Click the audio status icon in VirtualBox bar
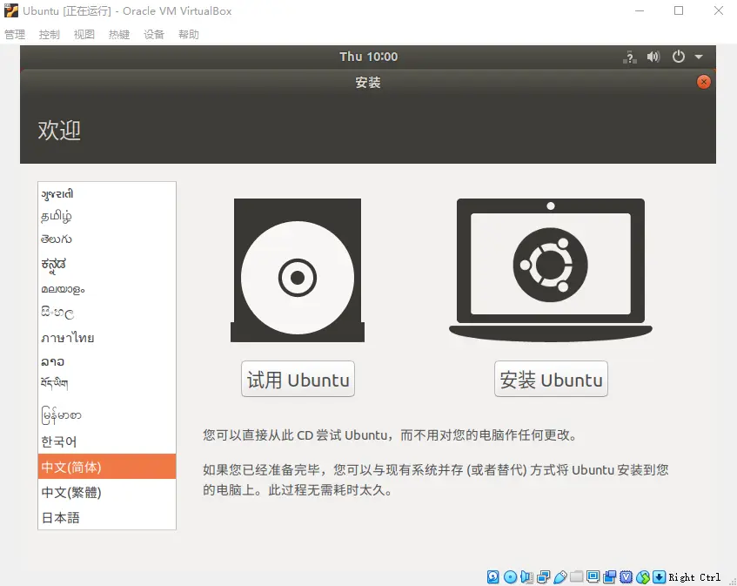737x586 pixels. click(527, 576)
